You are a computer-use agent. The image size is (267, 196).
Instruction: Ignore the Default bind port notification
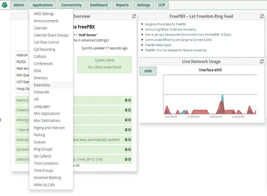click(x=126, y=159)
